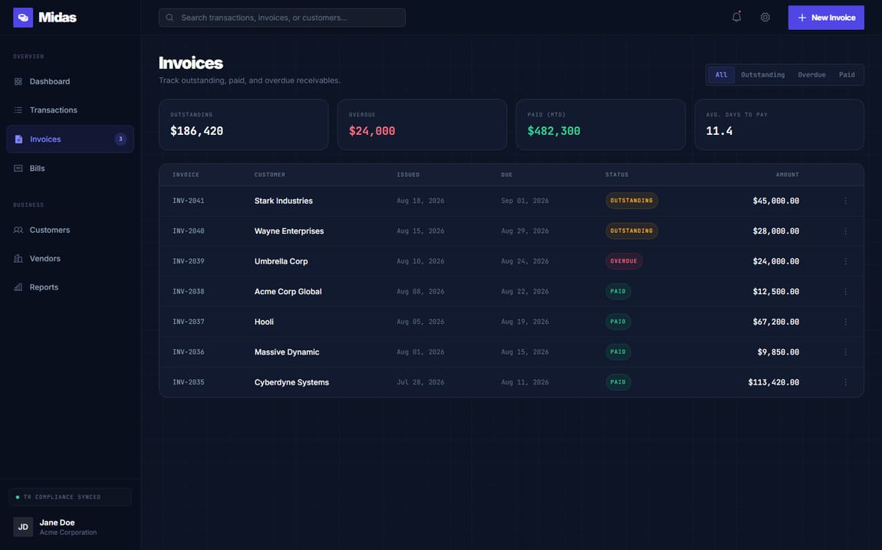This screenshot has width=882, height=550.
Task: Open Vendors in sidebar
Action: (71, 258)
